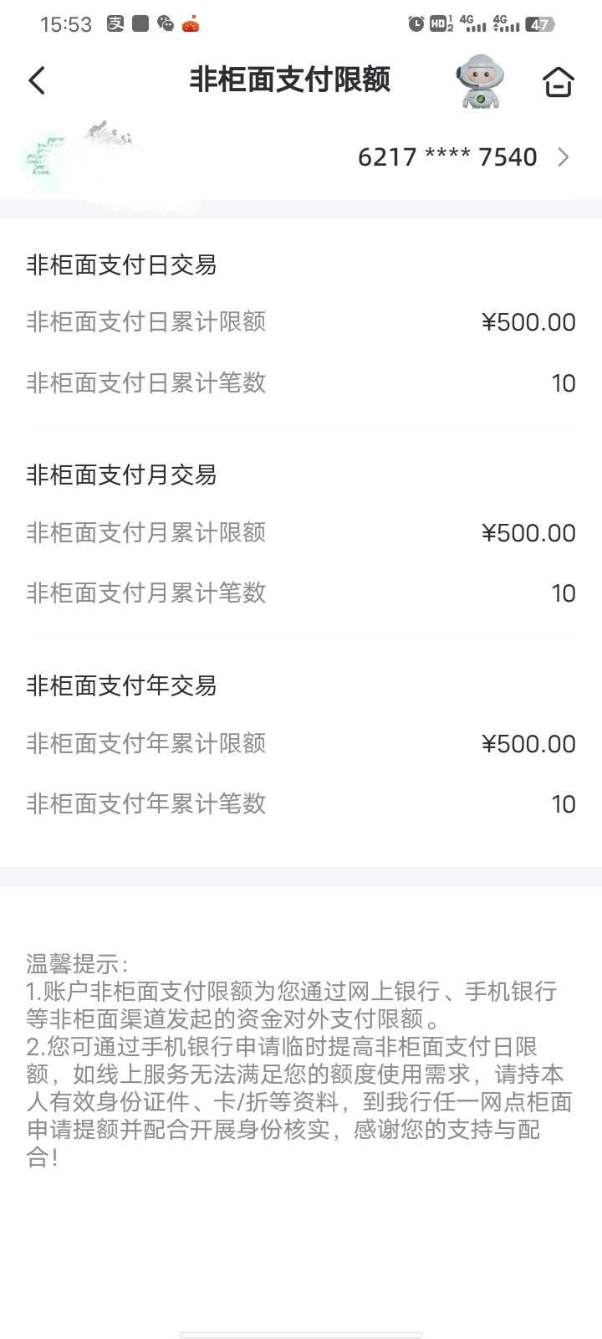Tap the 非柜面支付年交易 section header
The width and height of the screenshot is (602, 1339).
click(122, 686)
